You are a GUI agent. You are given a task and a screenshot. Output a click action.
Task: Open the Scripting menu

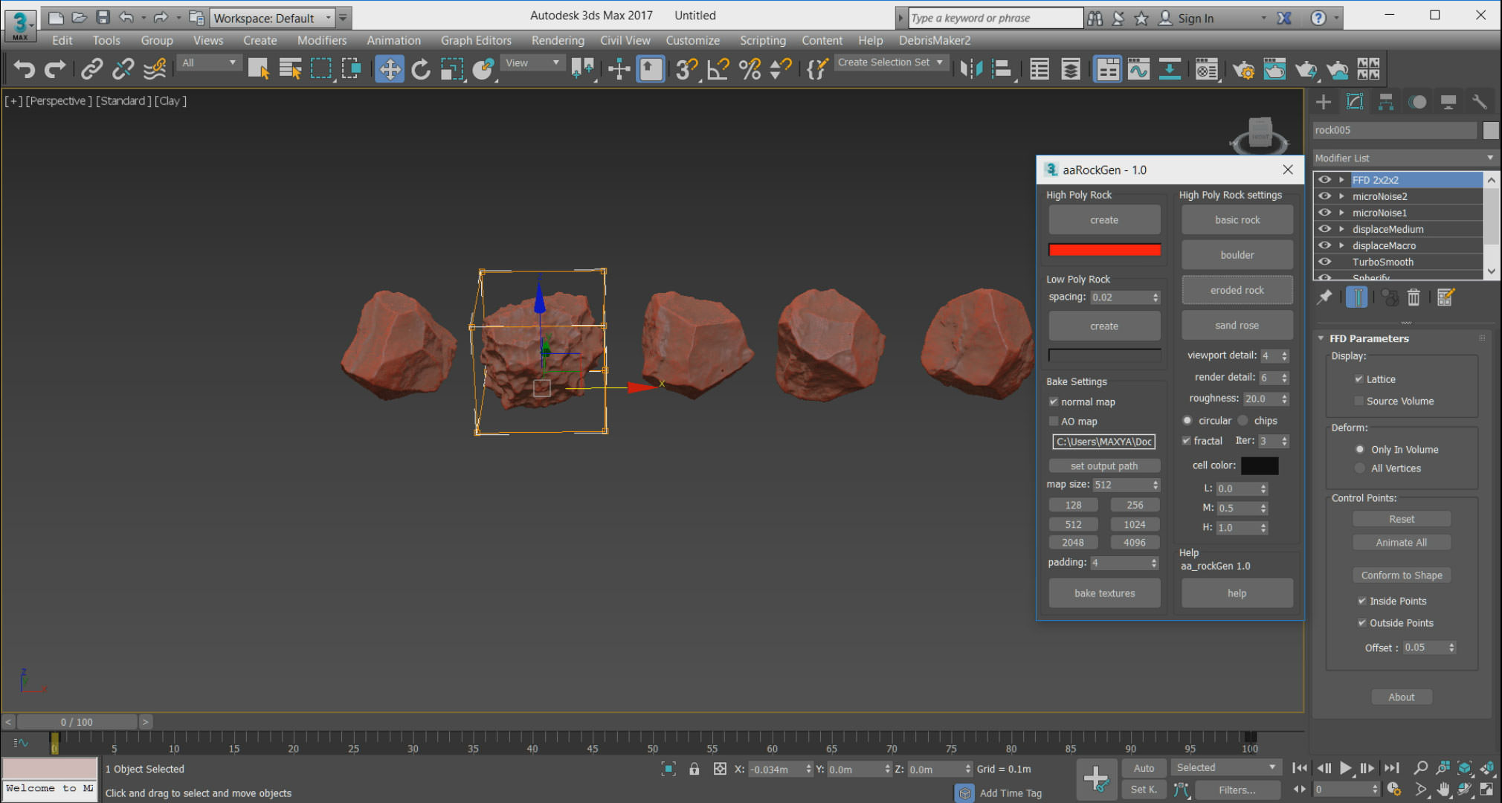click(x=762, y=40)
